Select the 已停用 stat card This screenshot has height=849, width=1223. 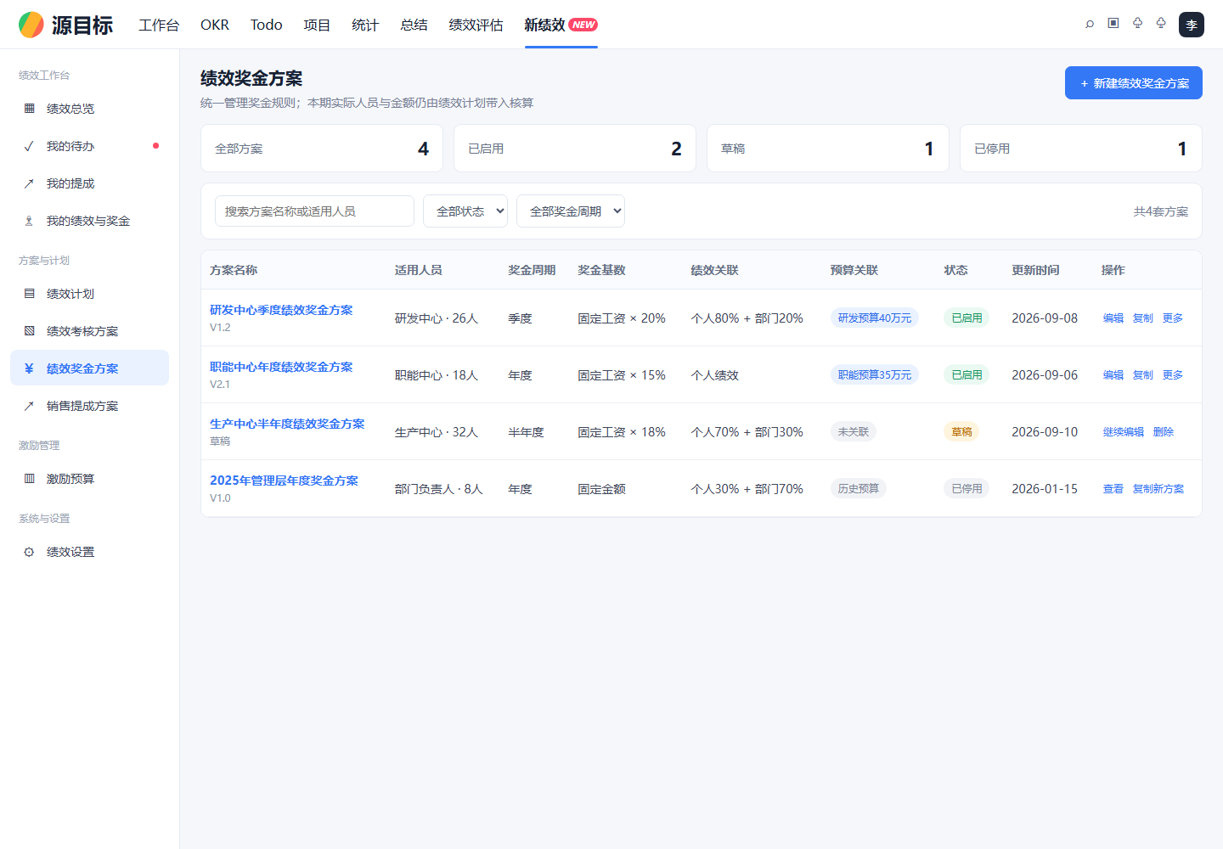click(1081, 149)
